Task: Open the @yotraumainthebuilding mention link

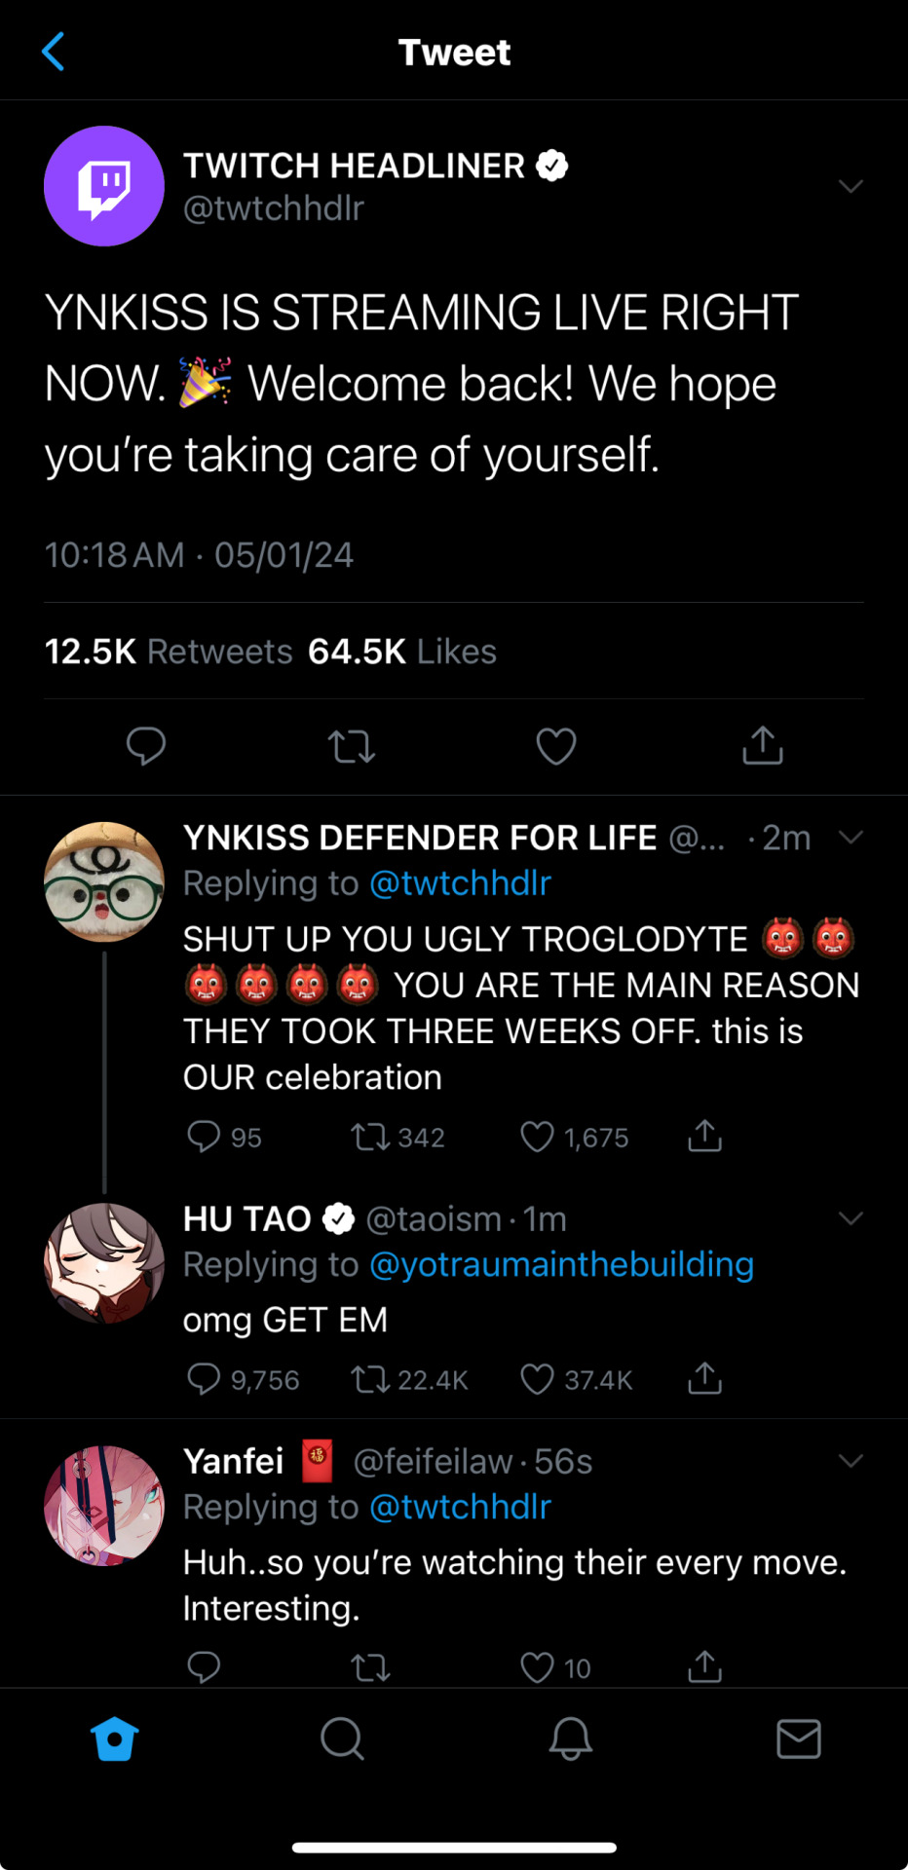Action: 561,1264
